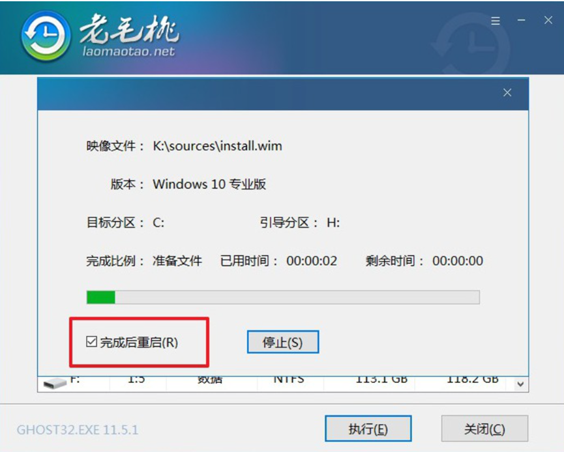Image resolution: width=564 pixels, height=452 pixels.
Task: Click the 118.2 GB capacity cell
Action: click(x=472, y=380)
